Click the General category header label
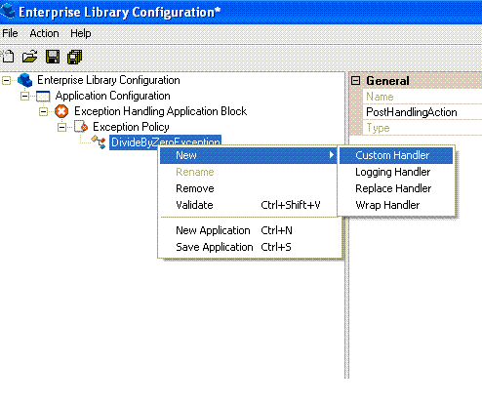482x404 pixels. (387, 81)
